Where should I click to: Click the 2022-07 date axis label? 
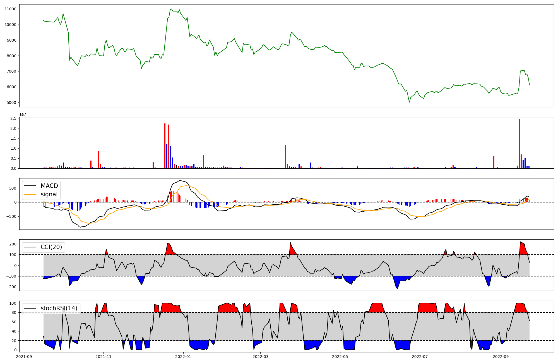click(x=420, y=357)
